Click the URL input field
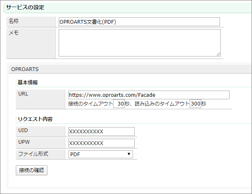This screenshot has width=252, height=194. click(x=148, y=95)
